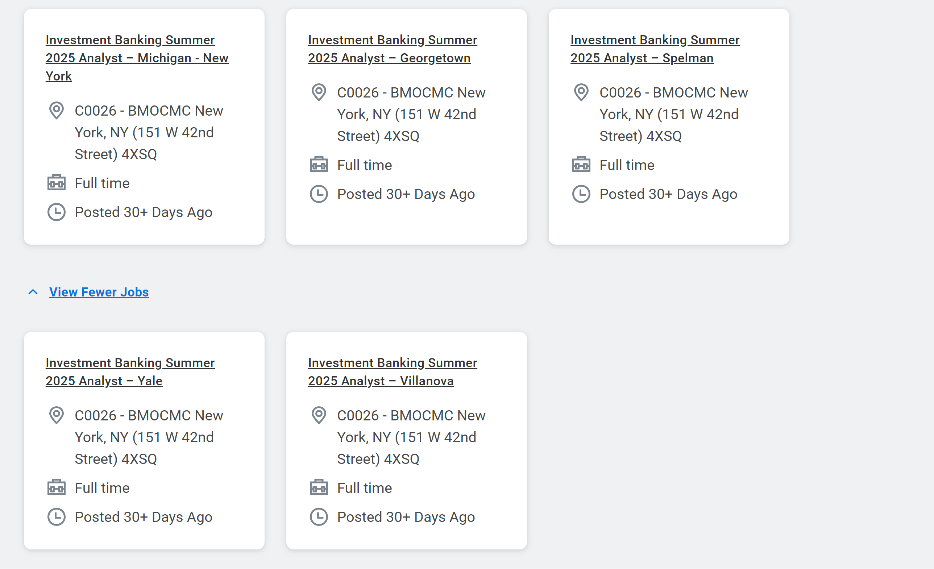Click location pin icon on Villanova card
Screen dimensions: 934x569
click(x=319, y=415)
